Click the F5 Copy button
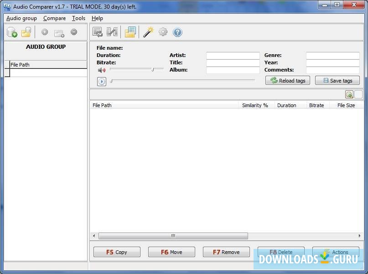This screenshot has width=368, height=274. click(x=117, y=252)
